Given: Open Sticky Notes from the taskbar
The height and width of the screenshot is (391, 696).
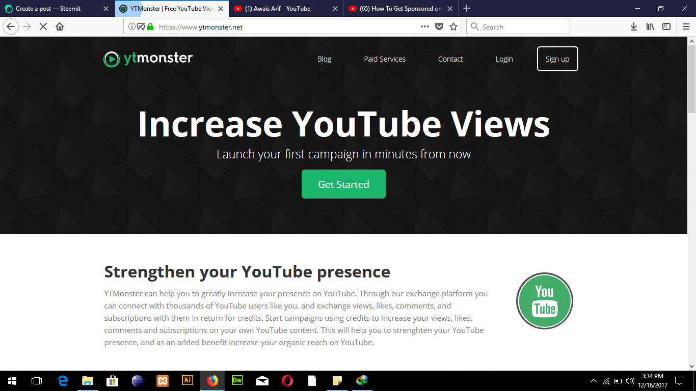Looking at the screenshot, I should (337, 380).
